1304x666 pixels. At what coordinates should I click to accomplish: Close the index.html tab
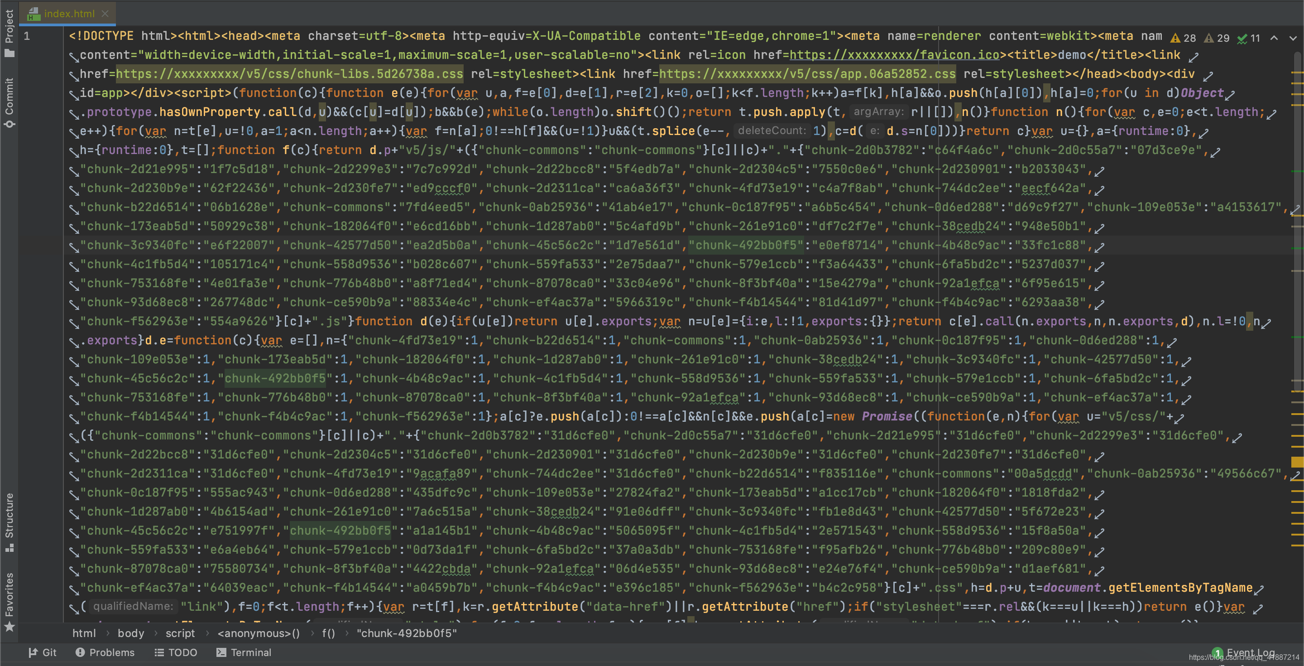coord(105,14)
